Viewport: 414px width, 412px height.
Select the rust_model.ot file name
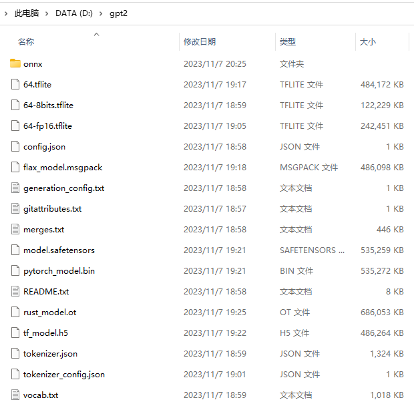coord(49,313)
